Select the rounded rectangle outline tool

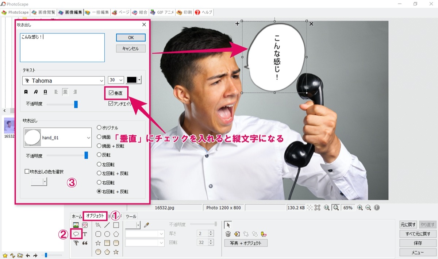tap(98, 234)
